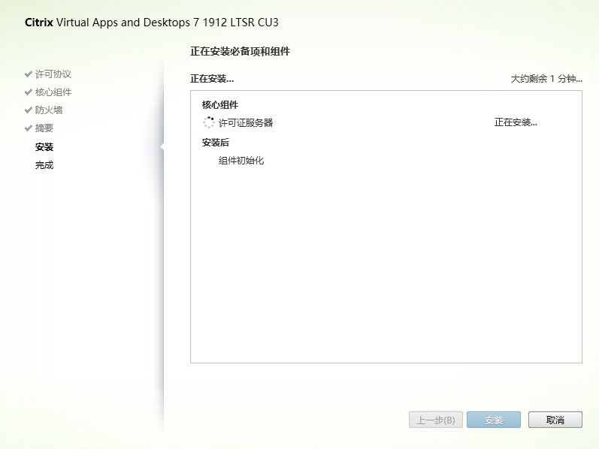
Task: Select the 许可证服务器 item in install list
Action: 246,123
